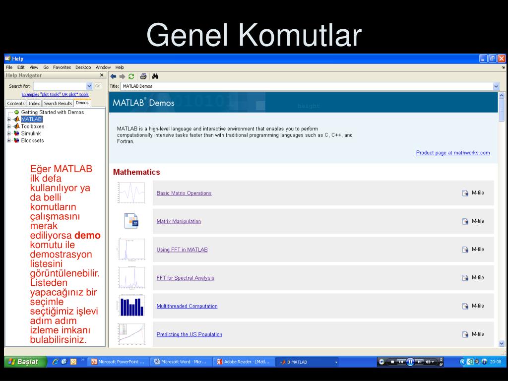The width and height of the screenshot is (508, 381).
Task: Select the Demos tab
Action: click(82, 103)
